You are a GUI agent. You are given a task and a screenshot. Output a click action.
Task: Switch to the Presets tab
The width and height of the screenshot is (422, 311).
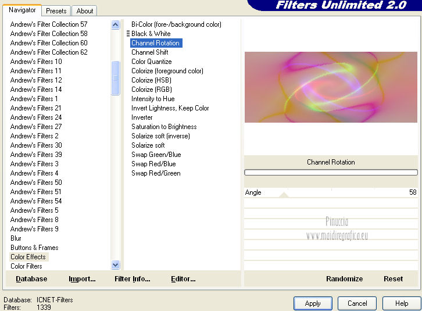pyautogui.click(x=56, y=11)
